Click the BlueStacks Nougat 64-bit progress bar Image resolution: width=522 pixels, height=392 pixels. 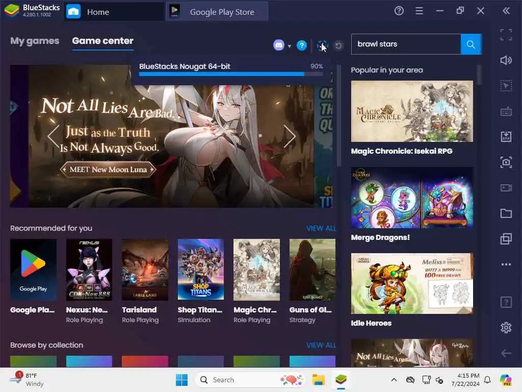(x=231, y=74)
